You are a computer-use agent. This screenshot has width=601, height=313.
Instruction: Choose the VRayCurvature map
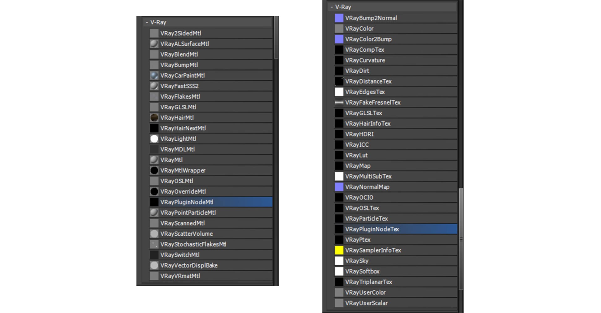coord(396,60)
